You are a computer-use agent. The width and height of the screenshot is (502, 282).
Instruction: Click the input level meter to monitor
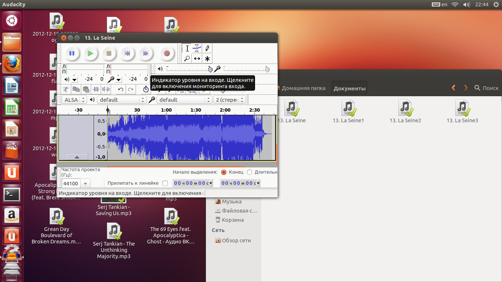pos(129,69)
